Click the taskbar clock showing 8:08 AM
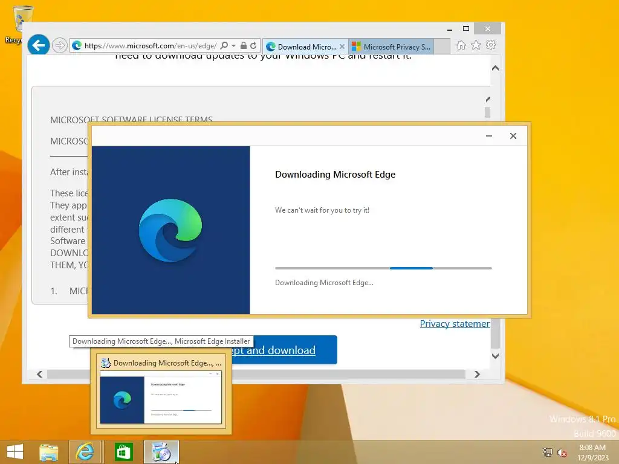Screen dimensions: 619x464 [592, 453]
